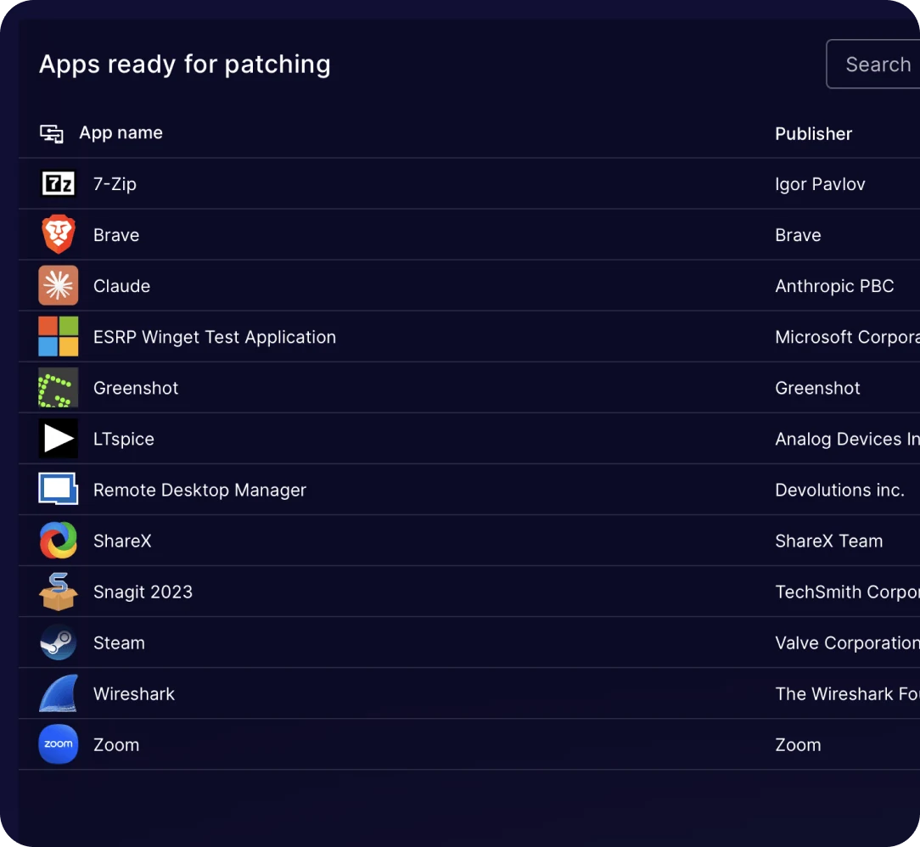Open the LTspice app name

[x=124, y=439]
